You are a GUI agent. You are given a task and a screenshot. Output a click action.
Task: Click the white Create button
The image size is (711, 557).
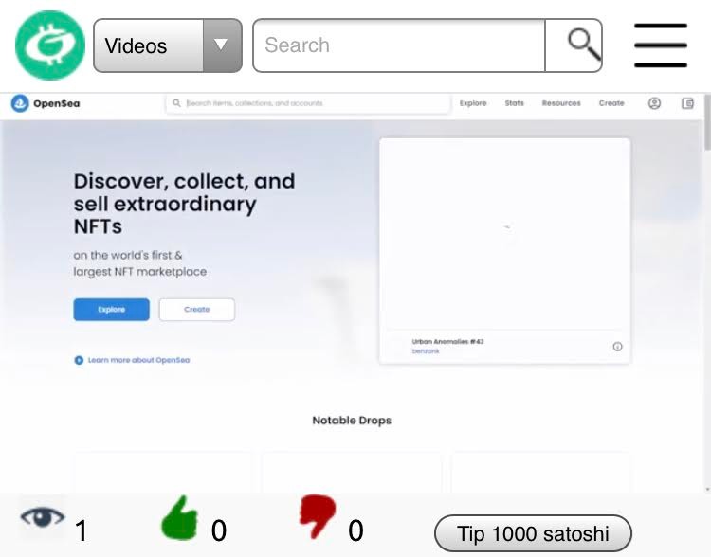[x=197, y=310]
